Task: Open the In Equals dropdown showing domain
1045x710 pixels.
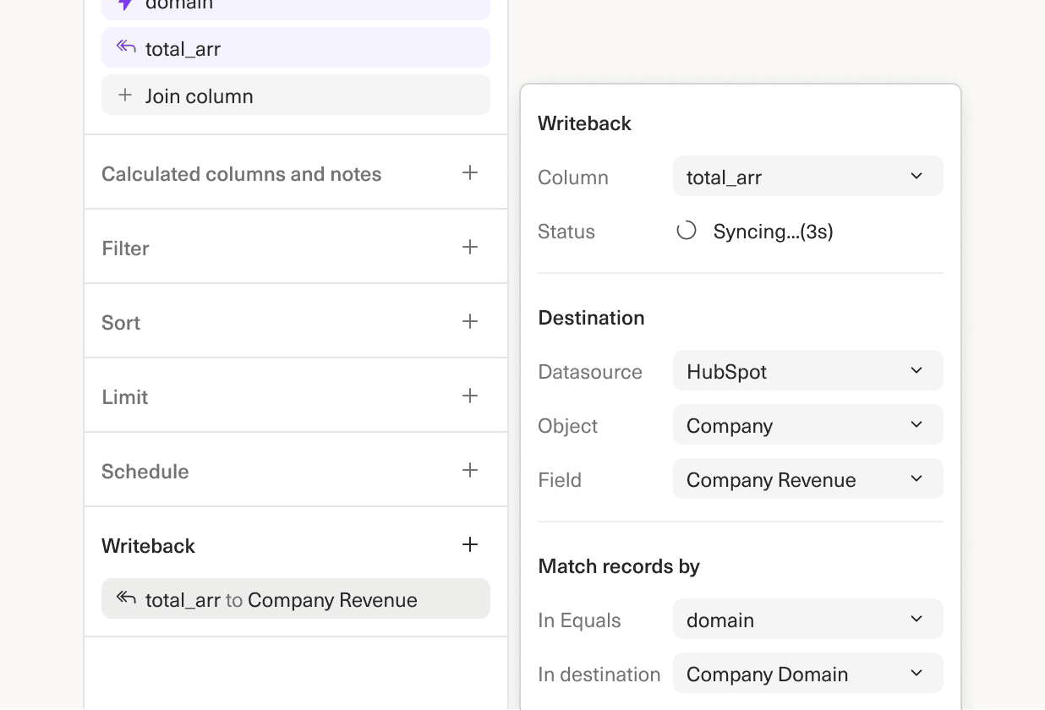Action: (807, 619)
